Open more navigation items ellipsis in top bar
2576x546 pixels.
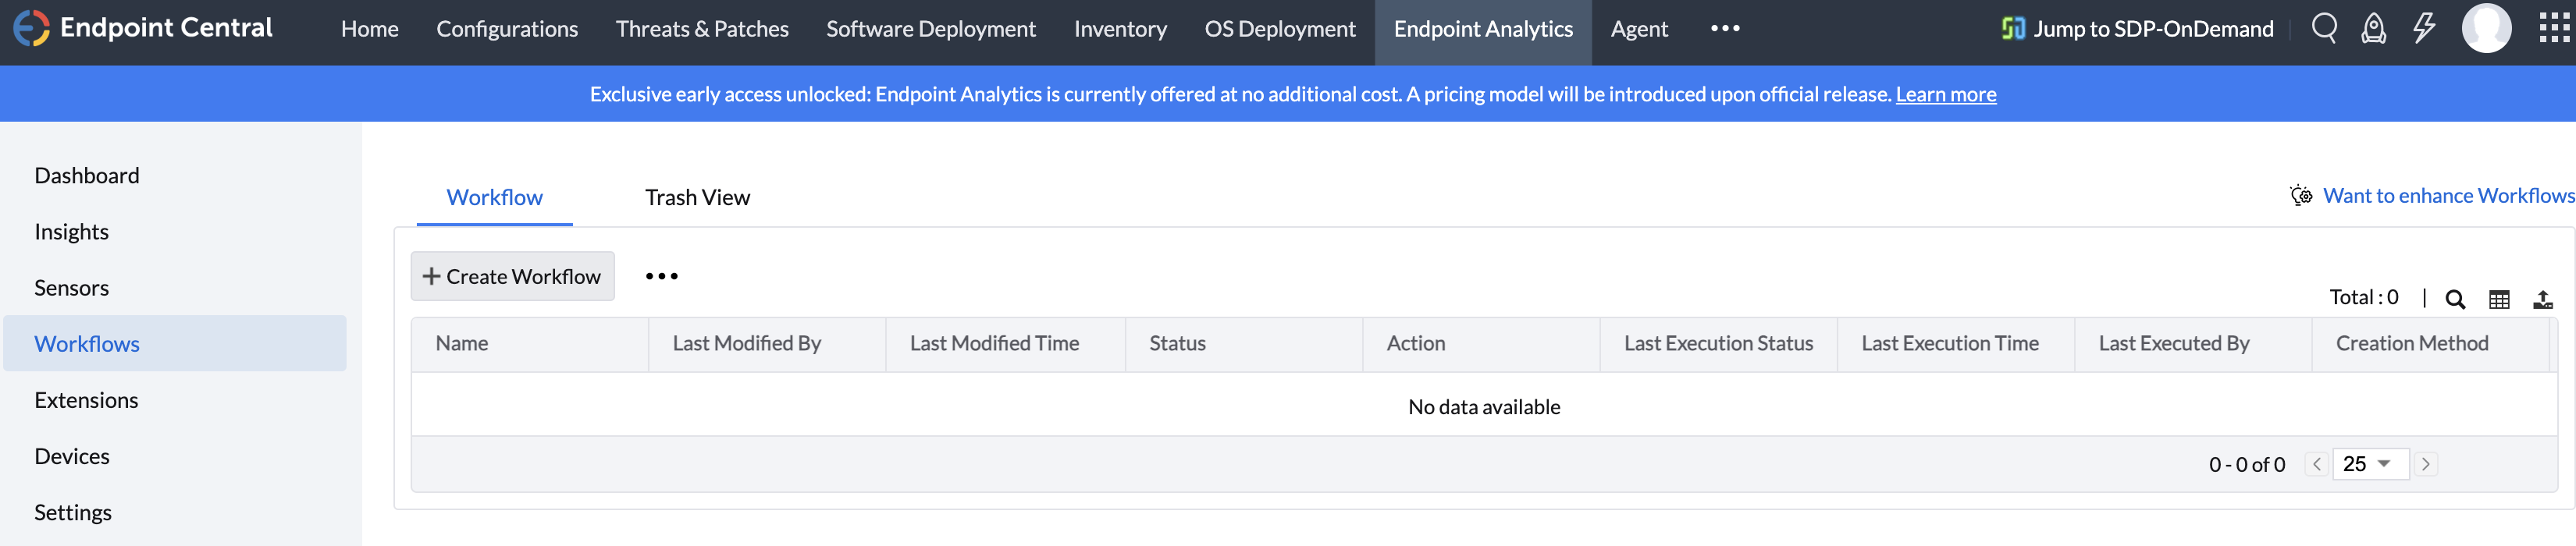1725,28
